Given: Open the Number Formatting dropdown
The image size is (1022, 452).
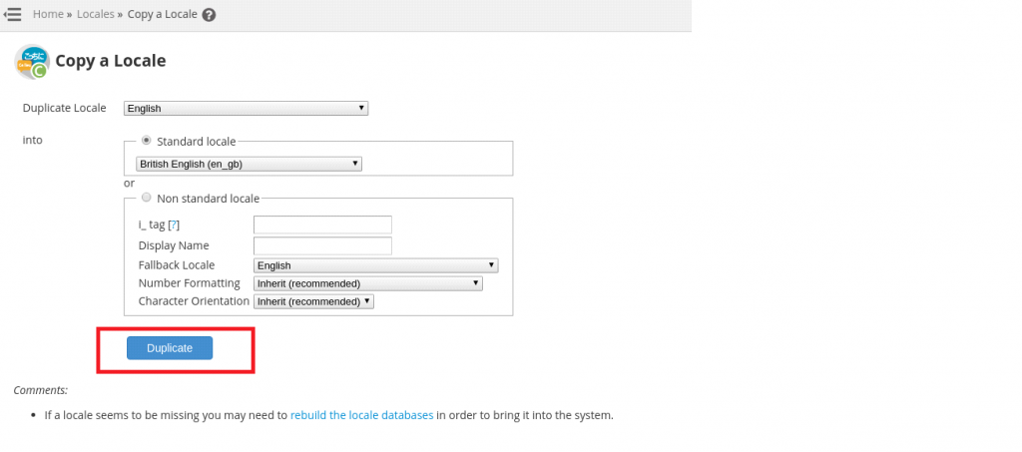Looking at the screenshot, I should pos(367,283).
